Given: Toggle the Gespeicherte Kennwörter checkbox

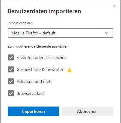Looking at the screenshot, I should 11,69.
